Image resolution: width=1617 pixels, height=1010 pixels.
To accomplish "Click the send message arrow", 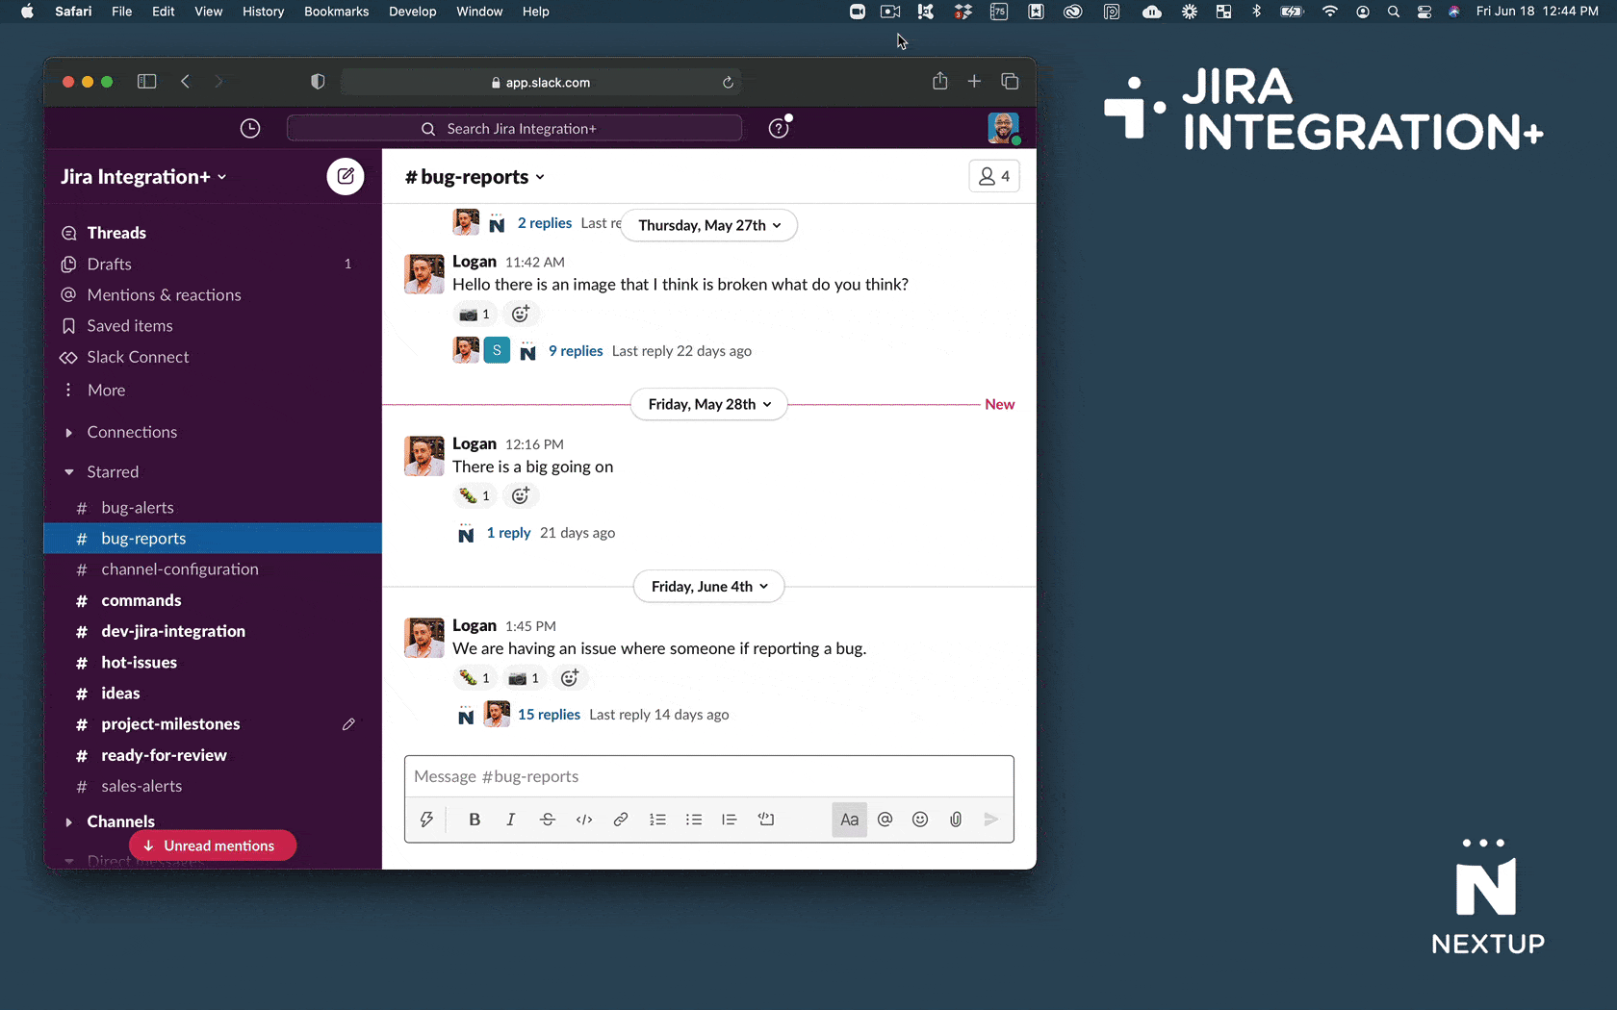I will point(991,820).
